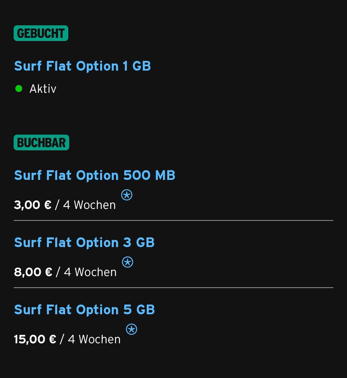Click the Aktiv status label
This screenshot has width=347, height=378.
(43, 89)
